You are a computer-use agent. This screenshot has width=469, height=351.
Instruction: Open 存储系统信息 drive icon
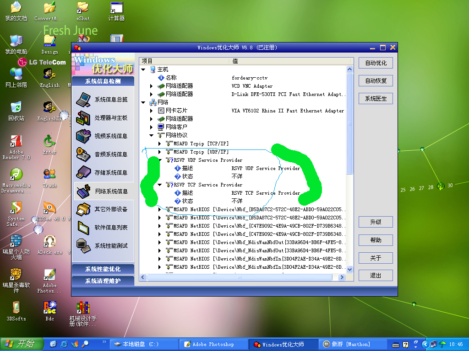[x=83, y=173]
